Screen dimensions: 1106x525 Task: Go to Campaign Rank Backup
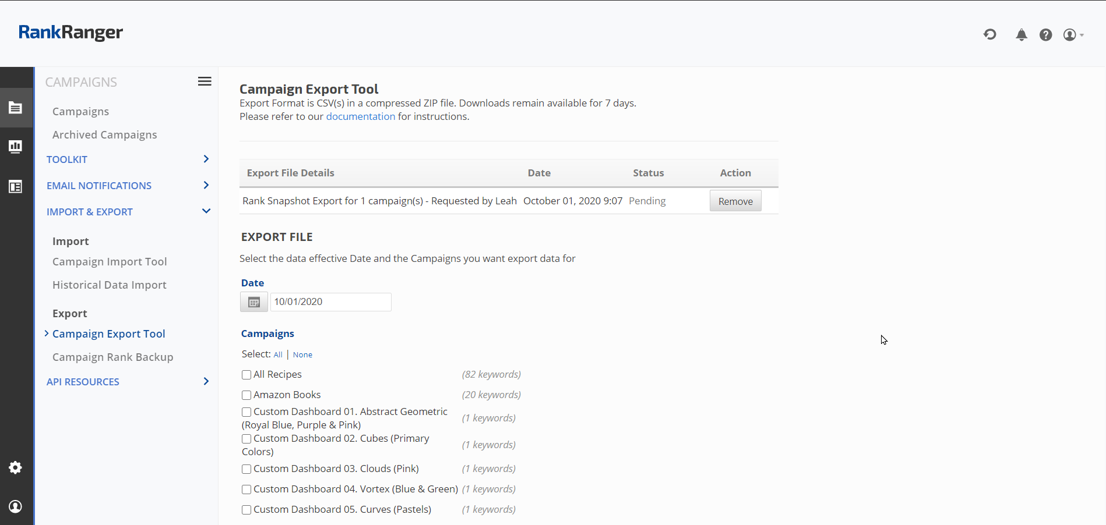click(x=112, y=357)
